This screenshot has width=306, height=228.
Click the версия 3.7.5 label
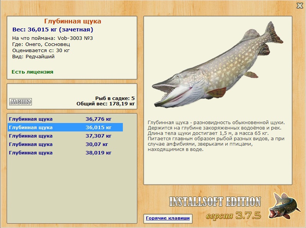coord(233,215)
